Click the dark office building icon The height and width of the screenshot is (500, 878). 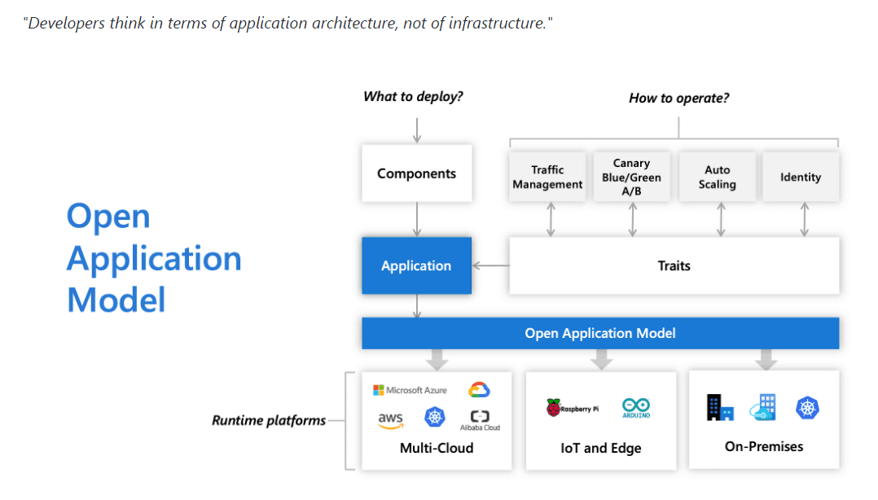point(720,407)
